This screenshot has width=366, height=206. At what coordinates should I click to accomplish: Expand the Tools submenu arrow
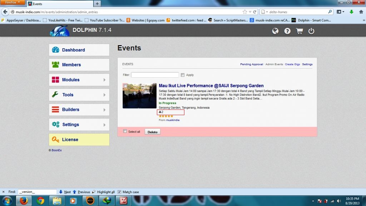[104, 95]
